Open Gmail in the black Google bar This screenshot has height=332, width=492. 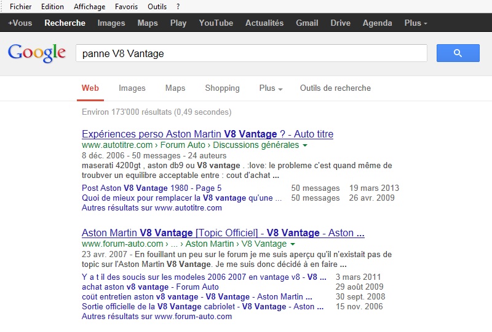click(307, 23)
